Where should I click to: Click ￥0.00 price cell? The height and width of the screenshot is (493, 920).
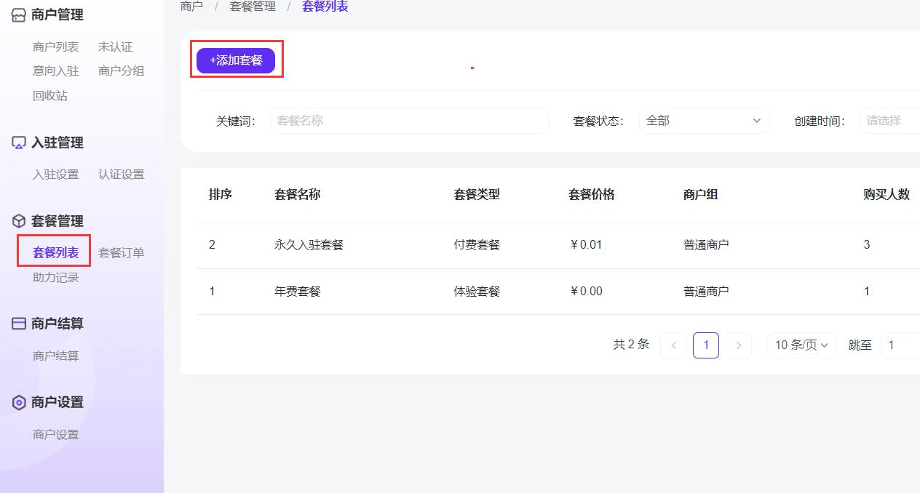pos(585,292)
